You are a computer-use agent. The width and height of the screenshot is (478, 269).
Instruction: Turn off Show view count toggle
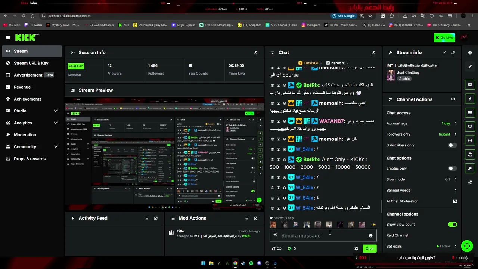(x=452, y=225)
